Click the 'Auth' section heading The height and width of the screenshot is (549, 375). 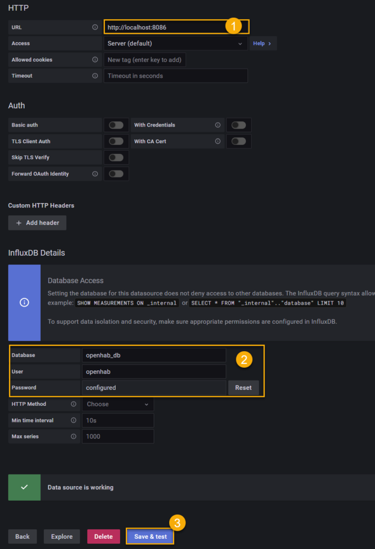click(17, 106)
